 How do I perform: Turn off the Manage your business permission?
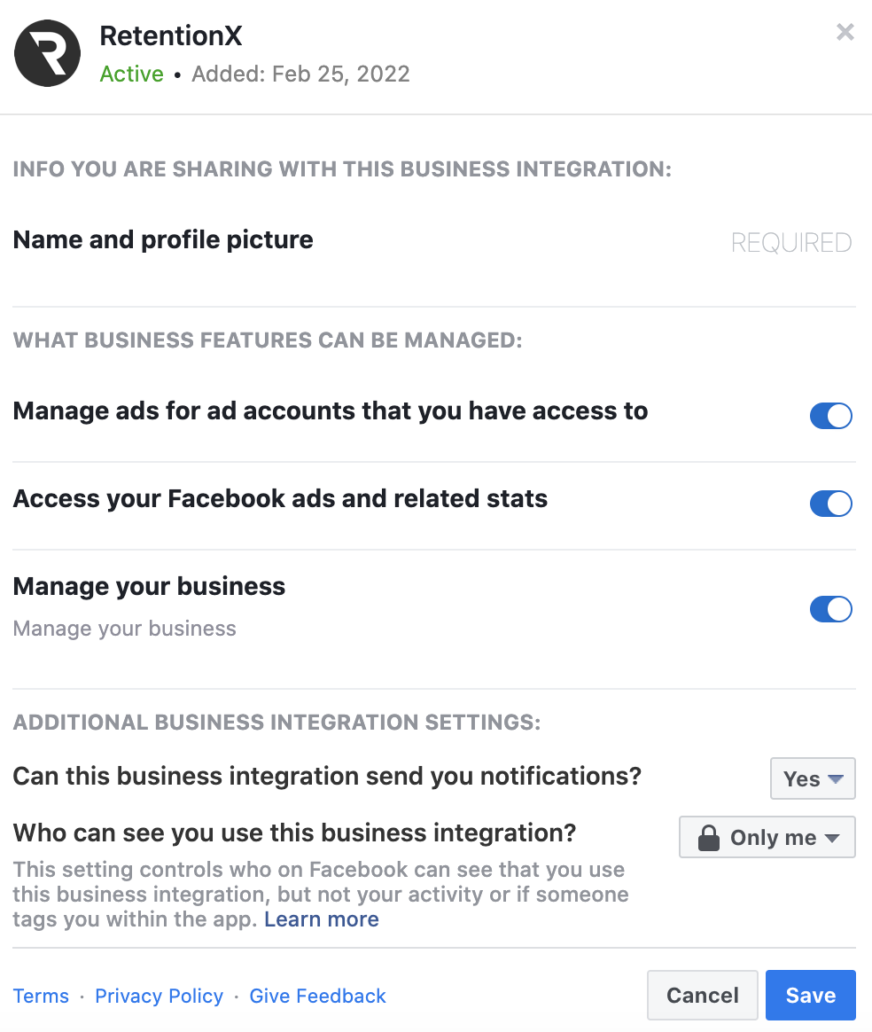click(x=830, y=609)
